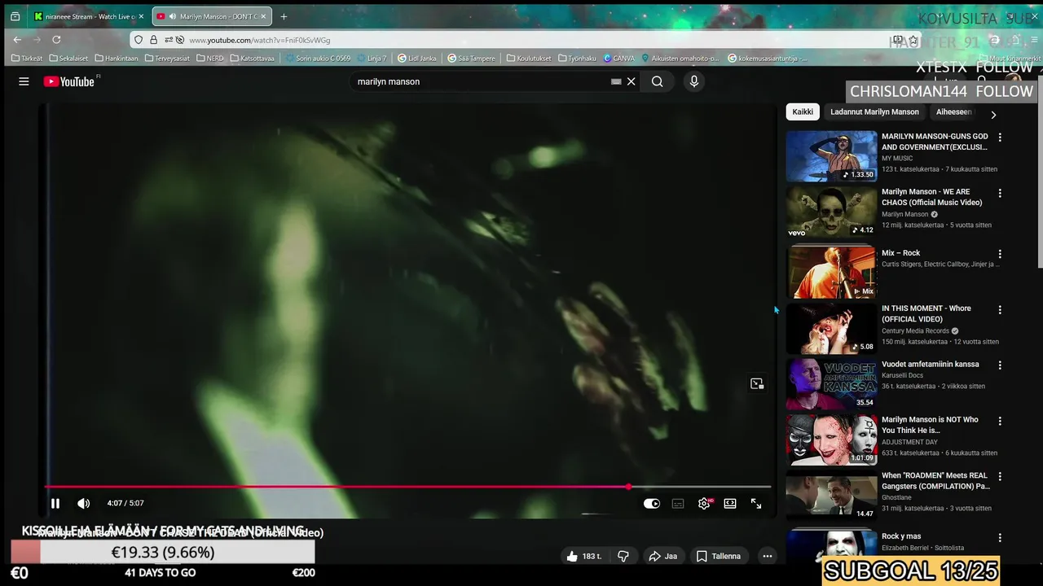Screen dimensions: 1043x586
Task: Open ROADMEN Meets REAL Gangsters title
Action: click(935, 480)
